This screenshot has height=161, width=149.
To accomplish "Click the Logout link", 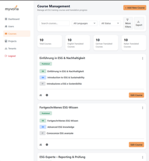I will pos(10,56).
